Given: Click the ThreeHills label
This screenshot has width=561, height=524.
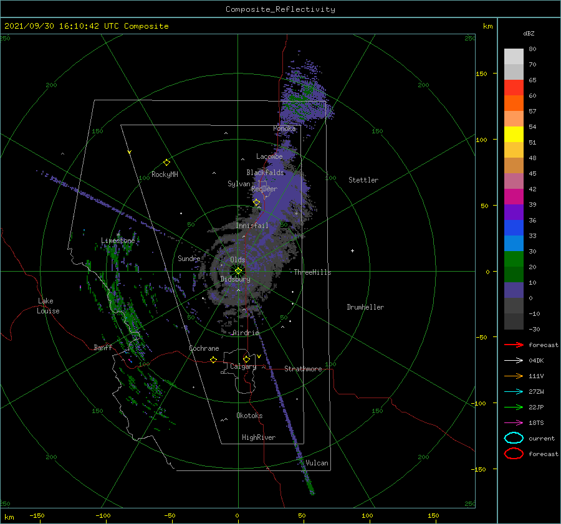Looking at the screenshot, I should click(313, 272).
